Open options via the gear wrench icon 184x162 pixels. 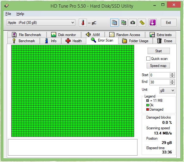coord(142,23)
